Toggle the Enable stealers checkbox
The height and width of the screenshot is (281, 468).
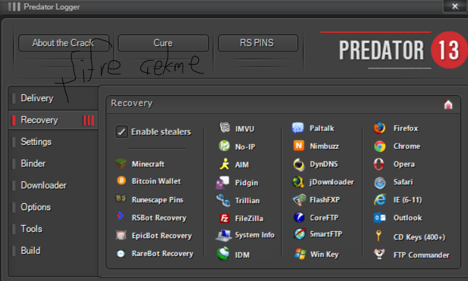tap(121, 132)
